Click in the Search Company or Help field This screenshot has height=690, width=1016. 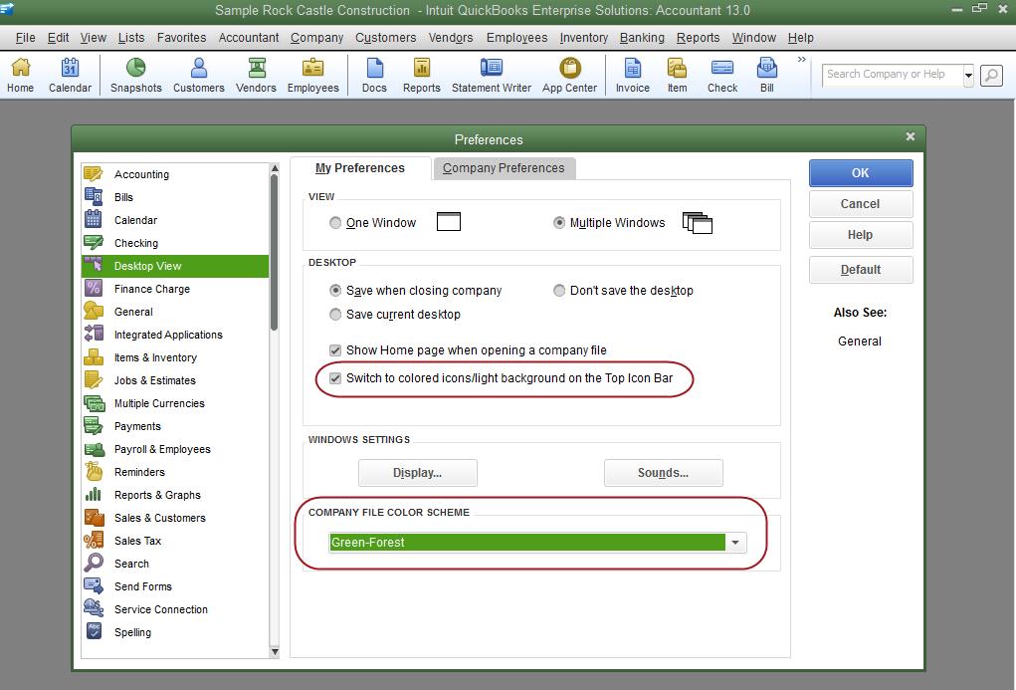[x=893, y=76]
